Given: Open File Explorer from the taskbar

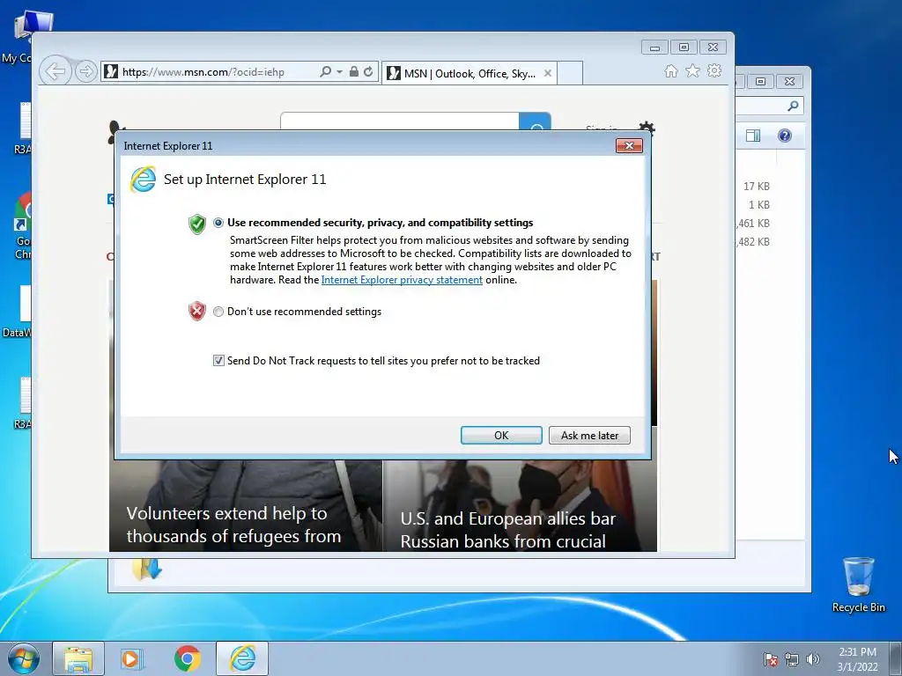Looking at the screenshot, I should pyautogui.click(x=78, y=658).
